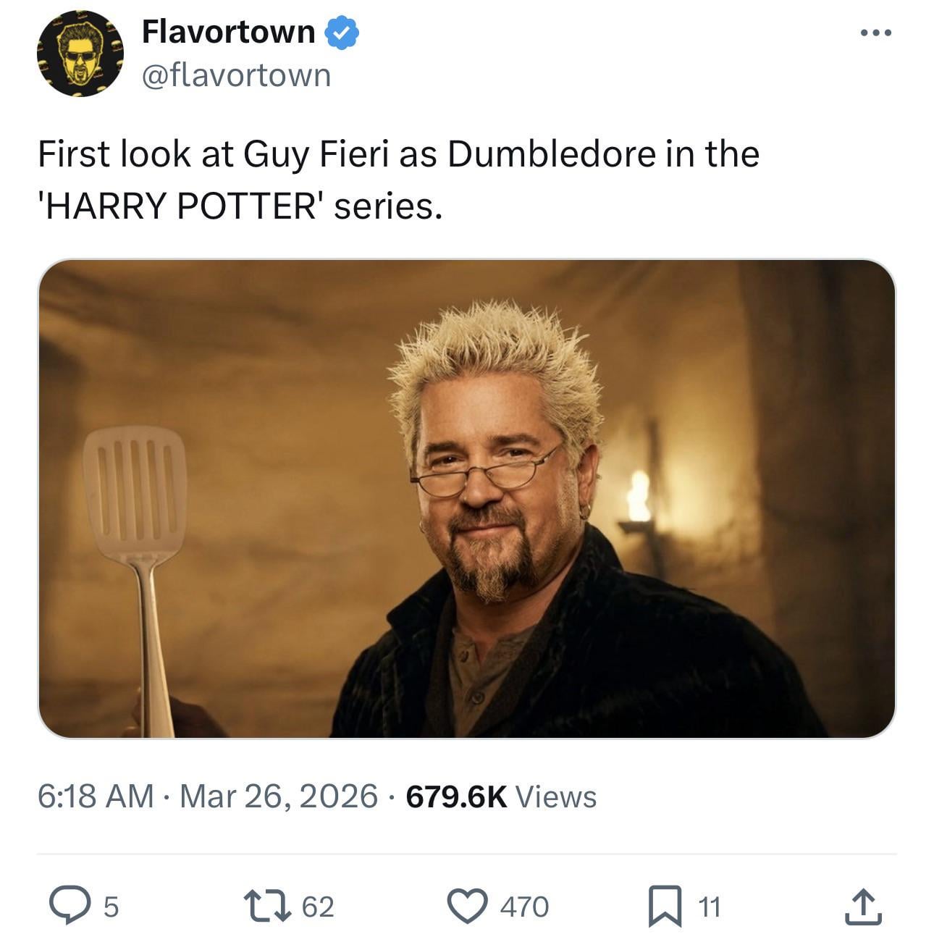Open the Flavortown profile avatar
Viewport: 934px width, 950px height.
[x=80, y=54]
